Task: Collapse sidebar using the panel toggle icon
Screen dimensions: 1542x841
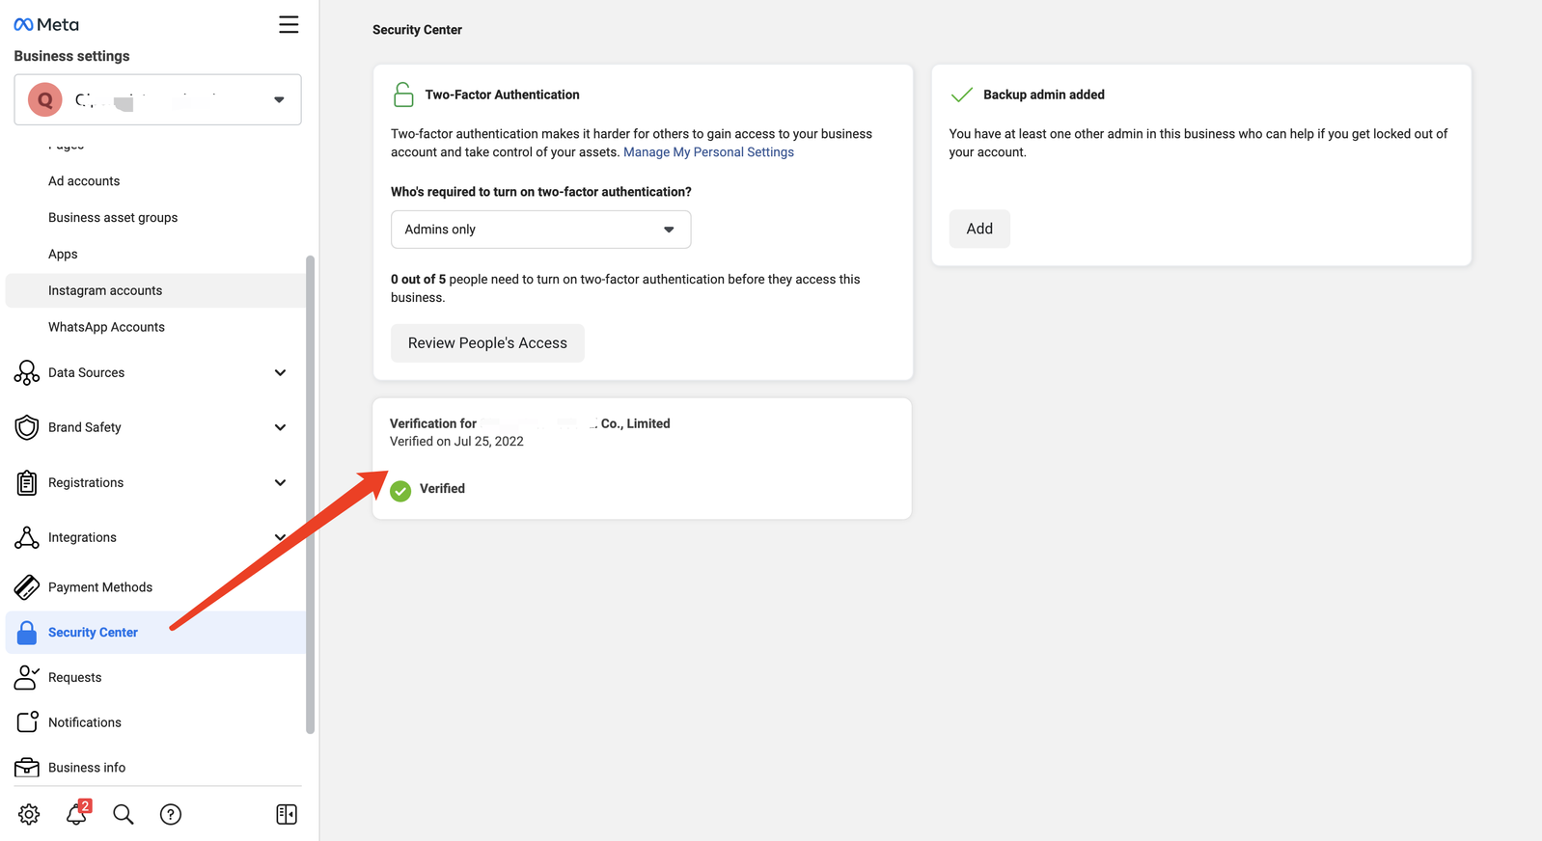Action: 287,815
